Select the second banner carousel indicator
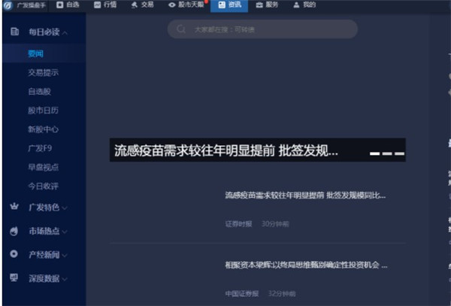This screenshot has height=306, width=451. coord(387,154)
